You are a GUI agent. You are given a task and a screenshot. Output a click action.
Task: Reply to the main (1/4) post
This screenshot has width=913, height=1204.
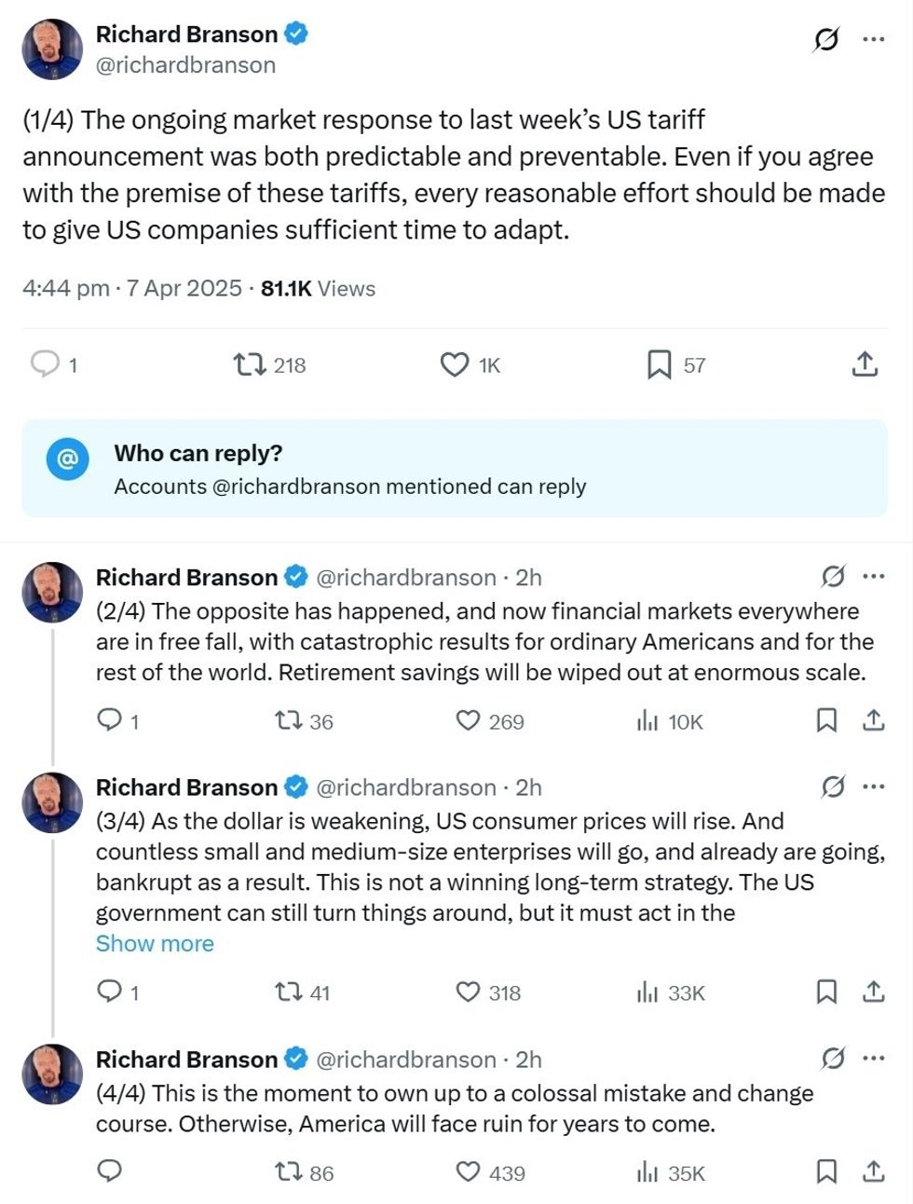45,363
